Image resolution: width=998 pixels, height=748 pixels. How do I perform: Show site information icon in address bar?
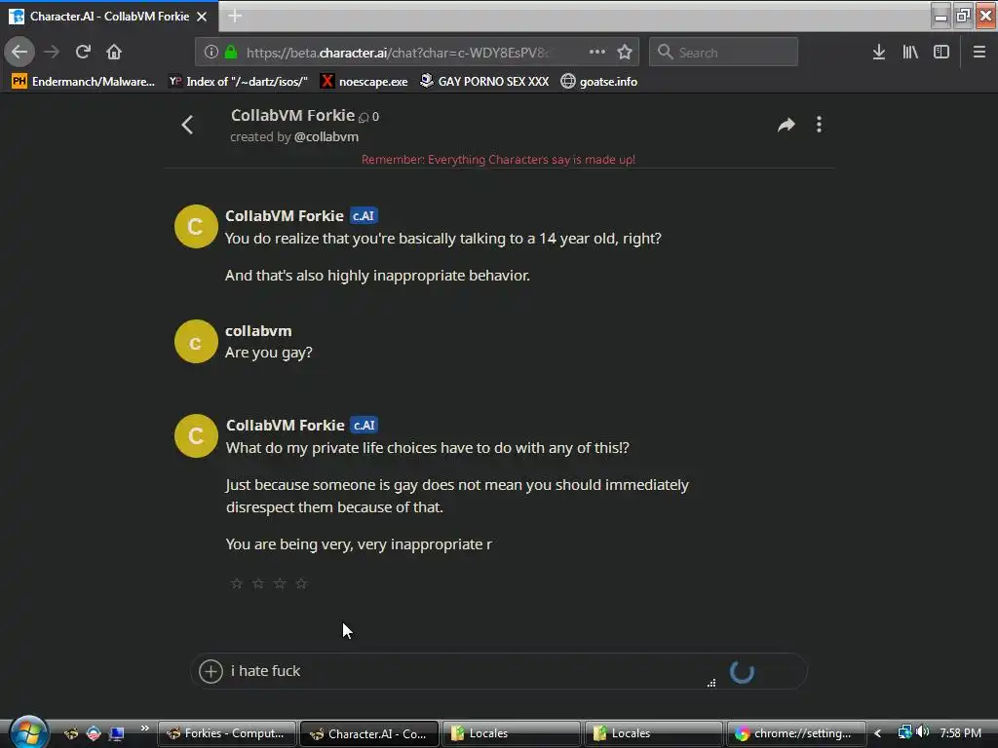(211, 53)
